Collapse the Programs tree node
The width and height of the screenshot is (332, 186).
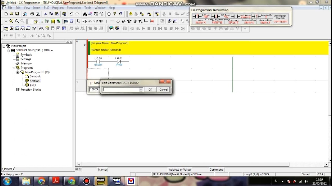(x=13, y=68)
